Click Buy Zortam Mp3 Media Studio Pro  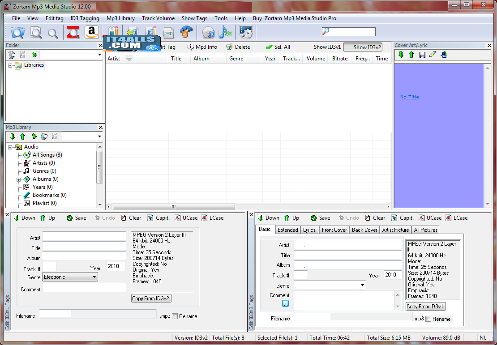point(295,18)
